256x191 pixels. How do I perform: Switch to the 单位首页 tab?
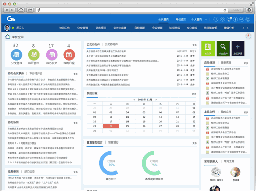click(181, 19)
